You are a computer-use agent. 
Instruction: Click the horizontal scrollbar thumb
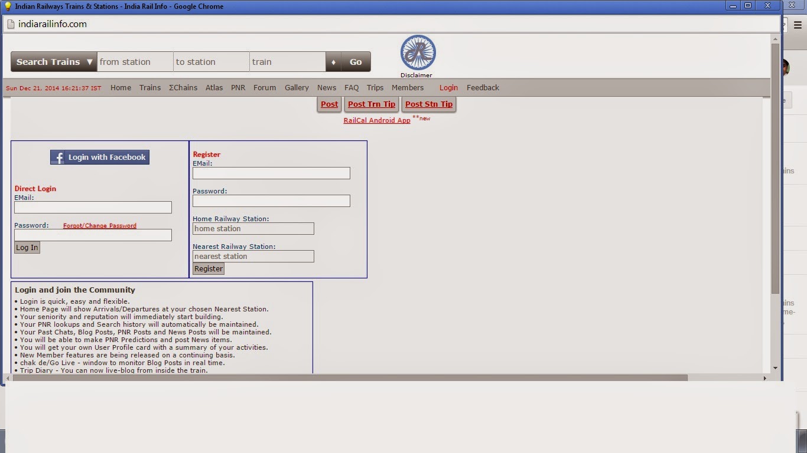[x=350, y=377]
